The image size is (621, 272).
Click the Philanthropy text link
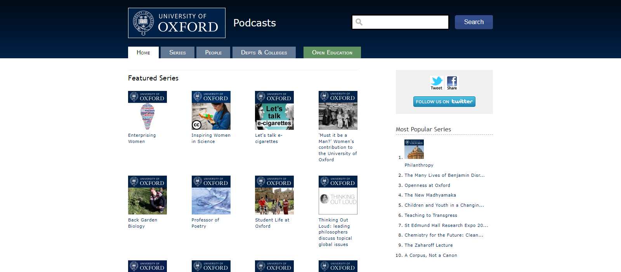click(x=419, y=165)
